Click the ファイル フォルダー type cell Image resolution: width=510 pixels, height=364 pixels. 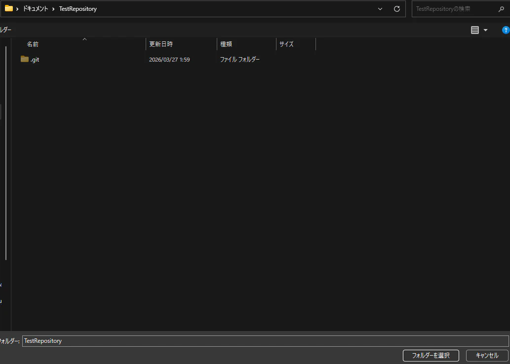[240, 60]
